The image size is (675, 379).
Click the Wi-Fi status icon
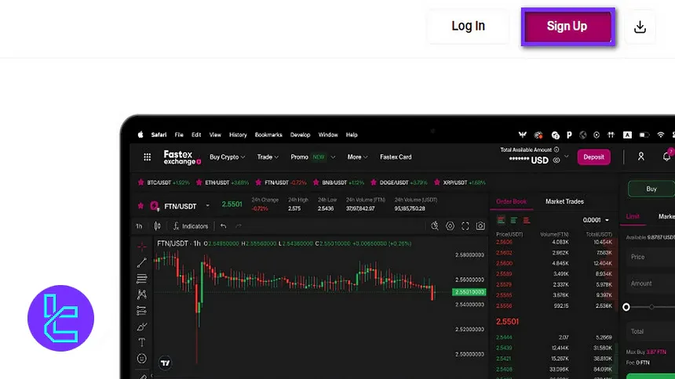(660, 135)
